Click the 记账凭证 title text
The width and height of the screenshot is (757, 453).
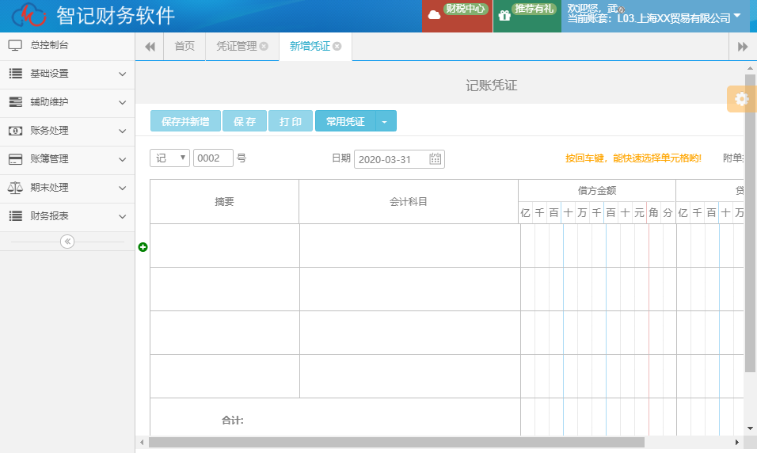tap(492, 86)
